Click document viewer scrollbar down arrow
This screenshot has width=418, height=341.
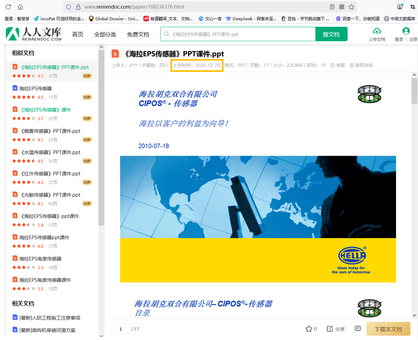[414, 315]
